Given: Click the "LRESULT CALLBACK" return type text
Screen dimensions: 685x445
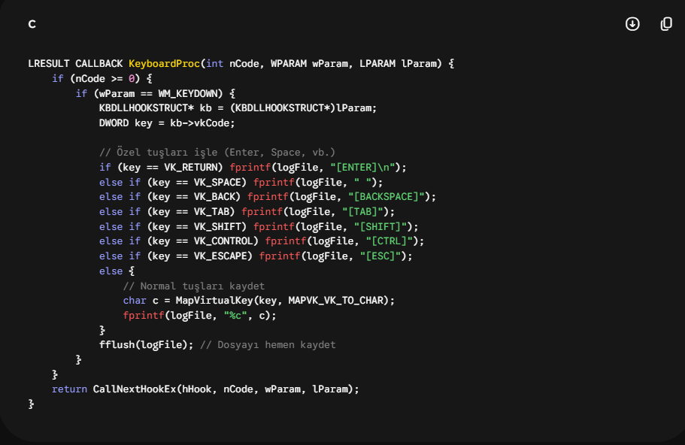Looking at the screenshot, I should tap(76, 64).
